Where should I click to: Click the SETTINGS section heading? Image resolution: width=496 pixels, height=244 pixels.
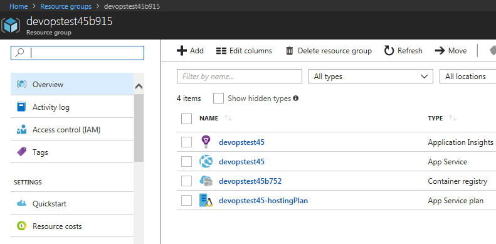pos(28,183)
